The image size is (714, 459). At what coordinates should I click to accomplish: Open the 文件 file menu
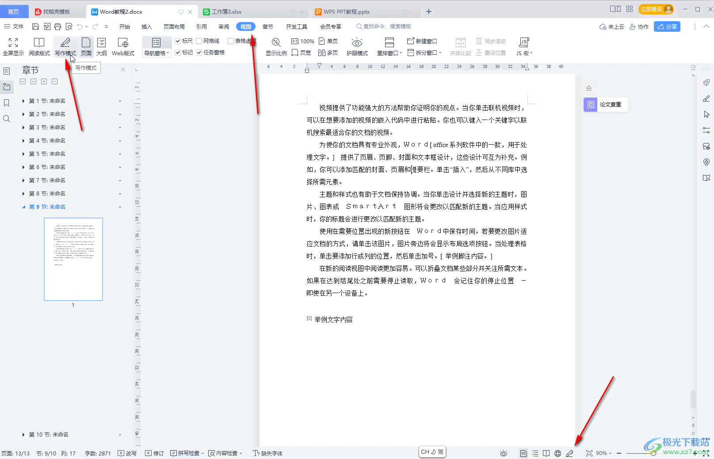coord(14,26)
